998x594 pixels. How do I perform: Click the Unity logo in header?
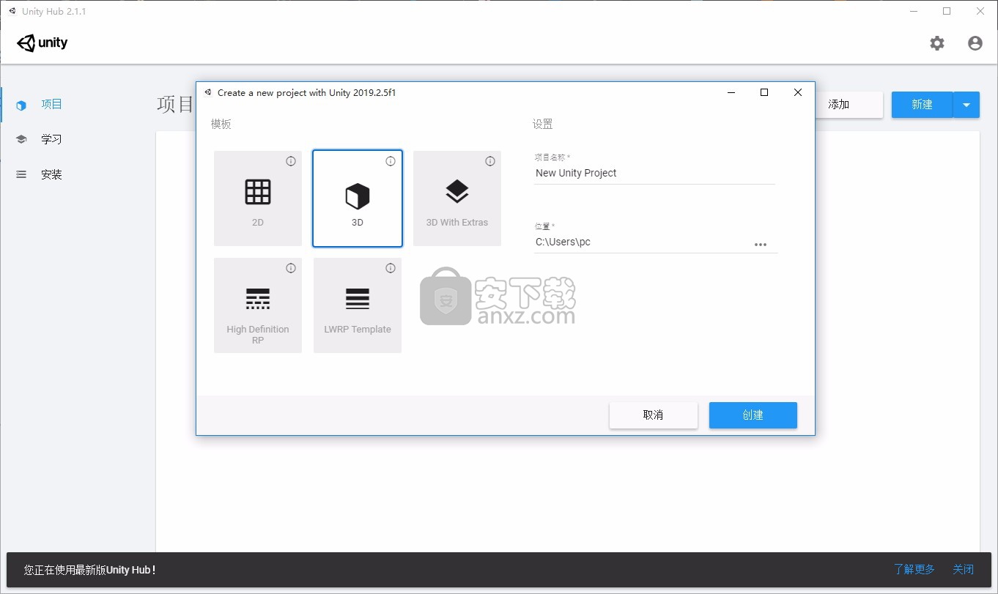click(42, 43)
